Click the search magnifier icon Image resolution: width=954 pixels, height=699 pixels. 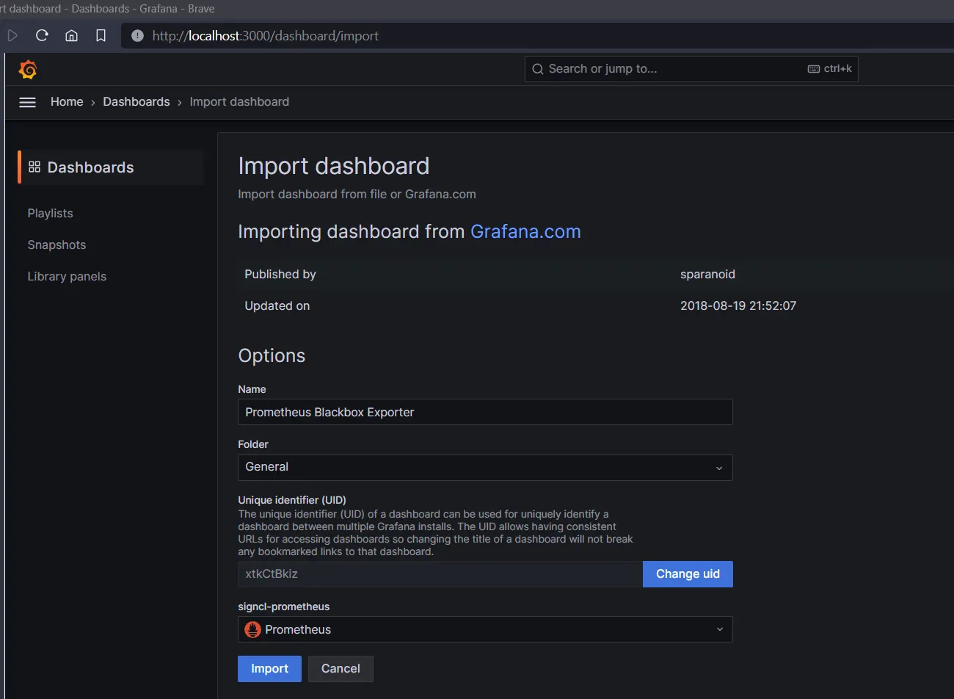538,69
